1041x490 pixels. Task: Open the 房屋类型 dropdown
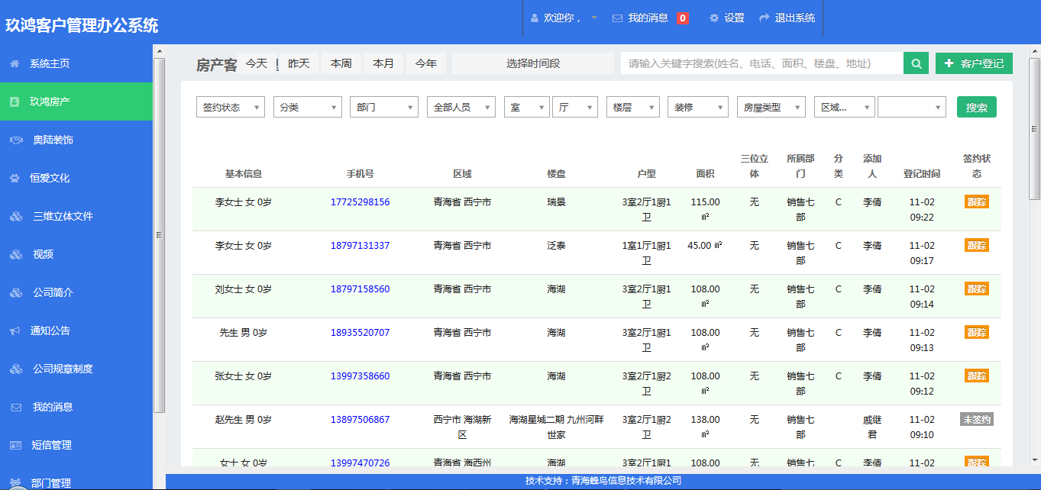pos(771,108)
